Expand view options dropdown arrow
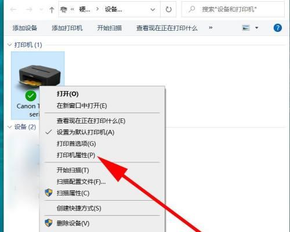The image size is (290, 232). click(257, 28)
